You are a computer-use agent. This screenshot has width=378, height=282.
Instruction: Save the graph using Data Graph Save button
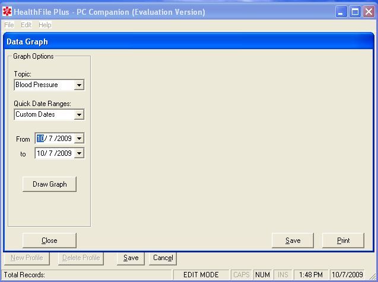coord(293,241)
